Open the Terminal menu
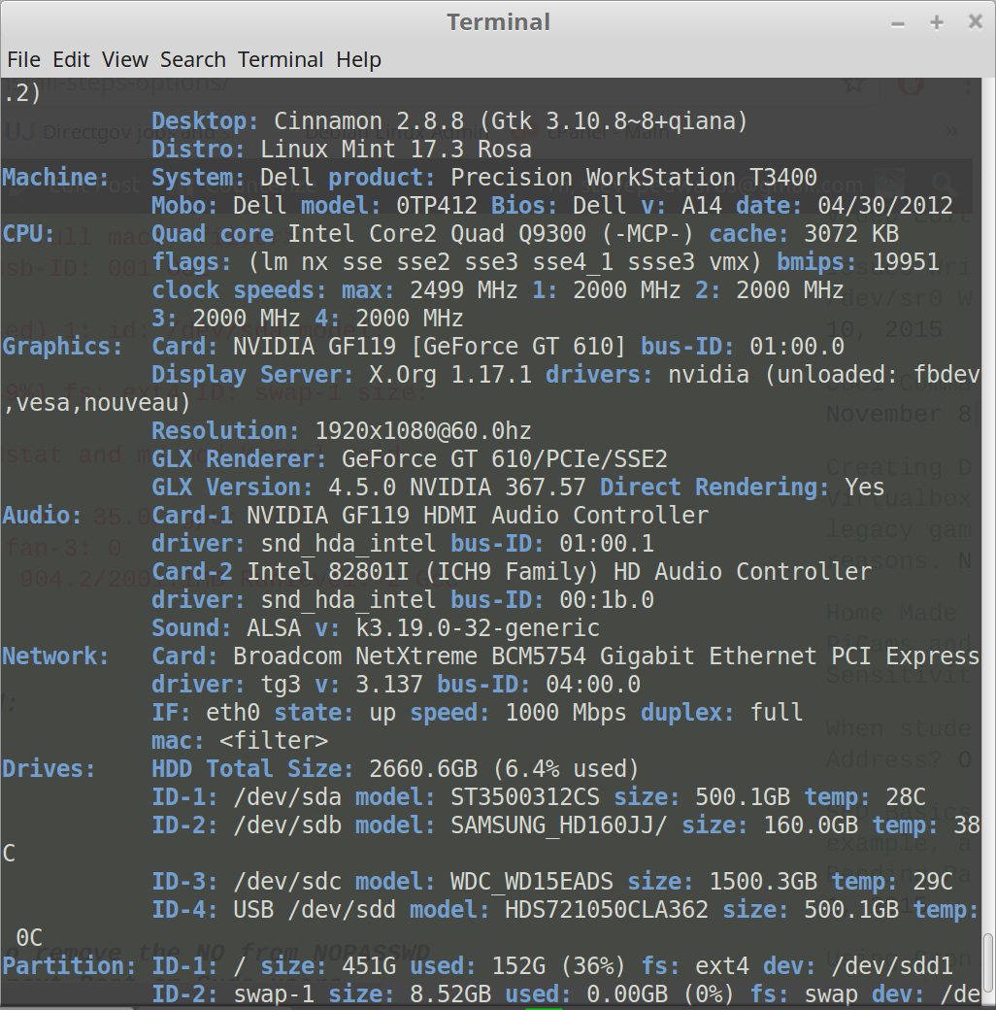Image resolution: width=996 pixels, height=1010 pixels. [x=281, y=60]
